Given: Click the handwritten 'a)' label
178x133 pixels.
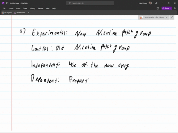Looking at the screenshot, I should click(23, 31).
